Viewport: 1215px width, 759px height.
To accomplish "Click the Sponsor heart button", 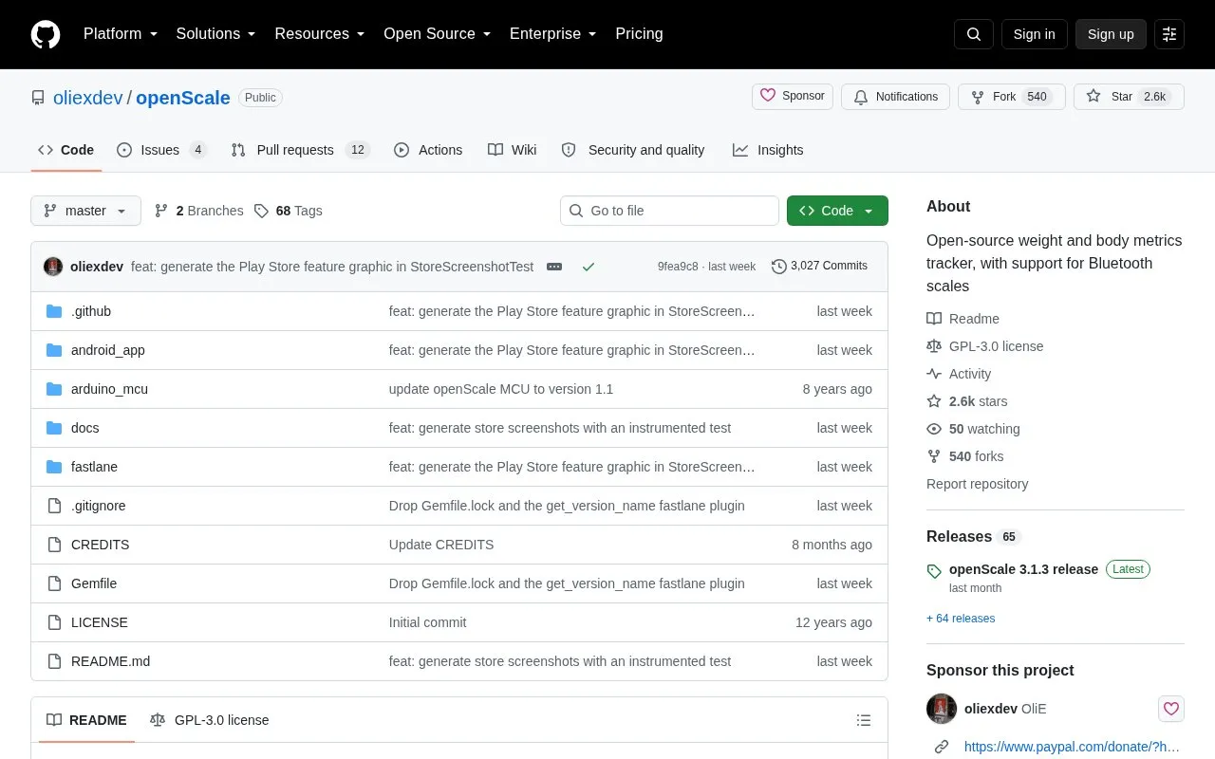I will tap(793, 96).
